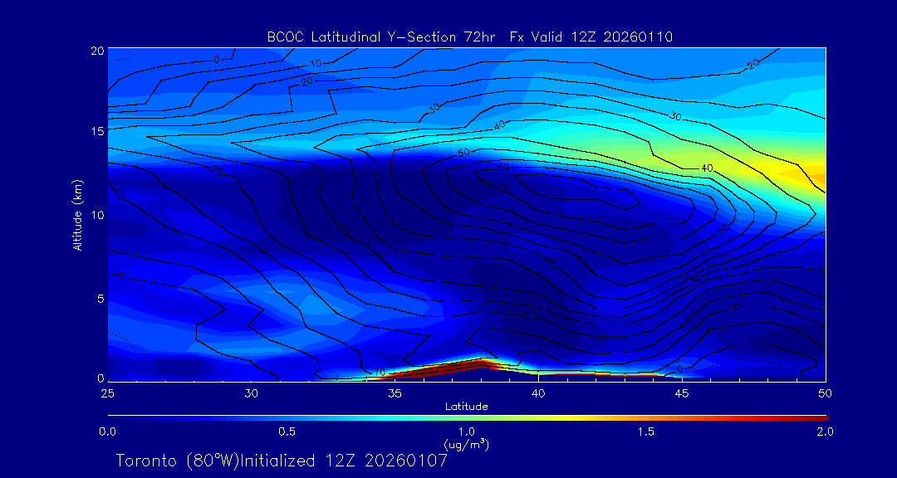Click the 'Latitude' x-axis label
The image size is (897, 478).
click(x=467, y=407)
